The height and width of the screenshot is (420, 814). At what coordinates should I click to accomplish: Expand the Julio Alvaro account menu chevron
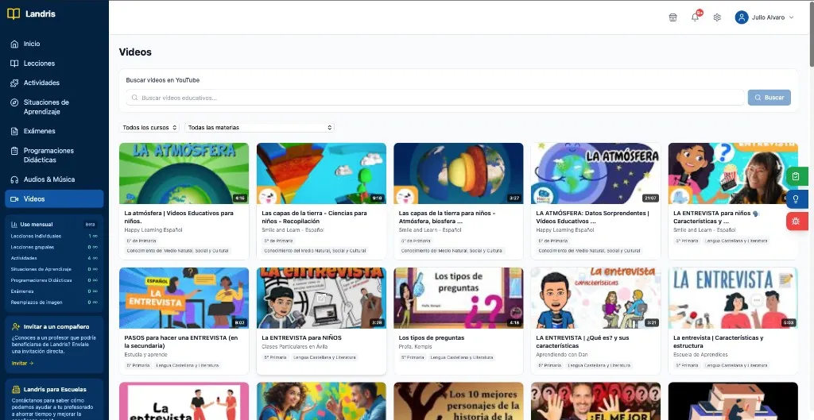[x=791, y=17]
